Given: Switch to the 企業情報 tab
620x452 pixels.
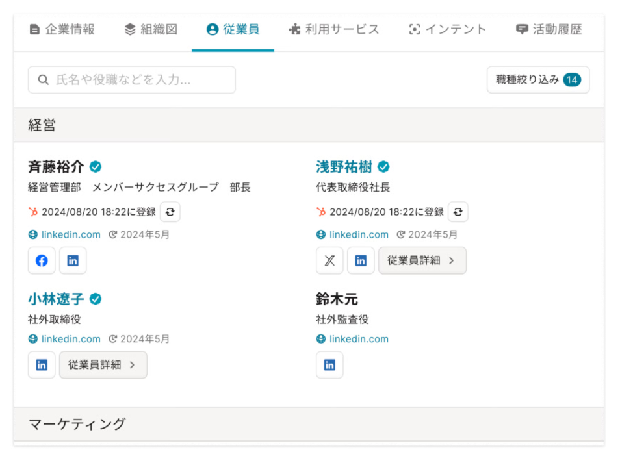Looking at the screenshot, I should pyautogui.click(x=63, y=29).
